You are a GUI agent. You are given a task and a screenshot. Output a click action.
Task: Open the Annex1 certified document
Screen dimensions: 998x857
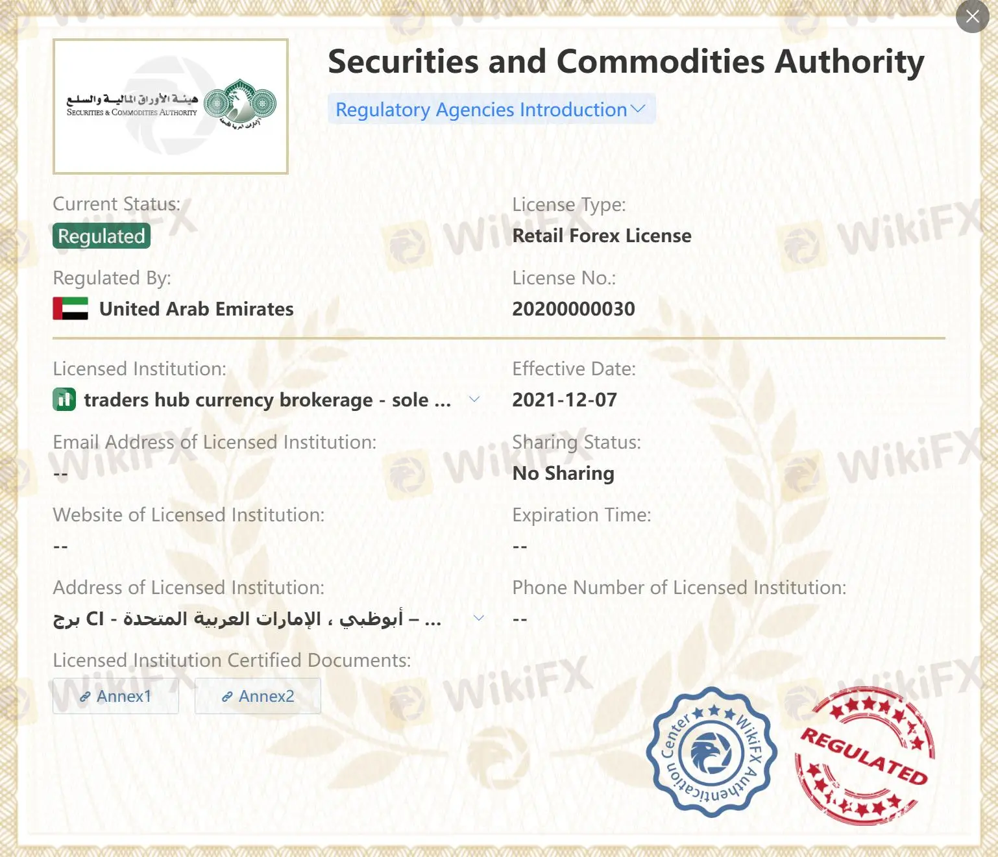click(116, 696)
